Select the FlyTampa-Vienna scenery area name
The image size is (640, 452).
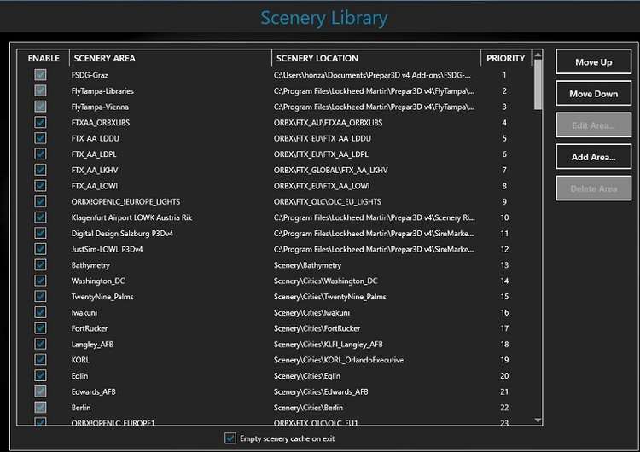point(100,107)
